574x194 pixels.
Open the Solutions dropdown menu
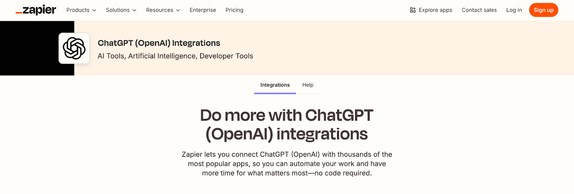point(121,10)
